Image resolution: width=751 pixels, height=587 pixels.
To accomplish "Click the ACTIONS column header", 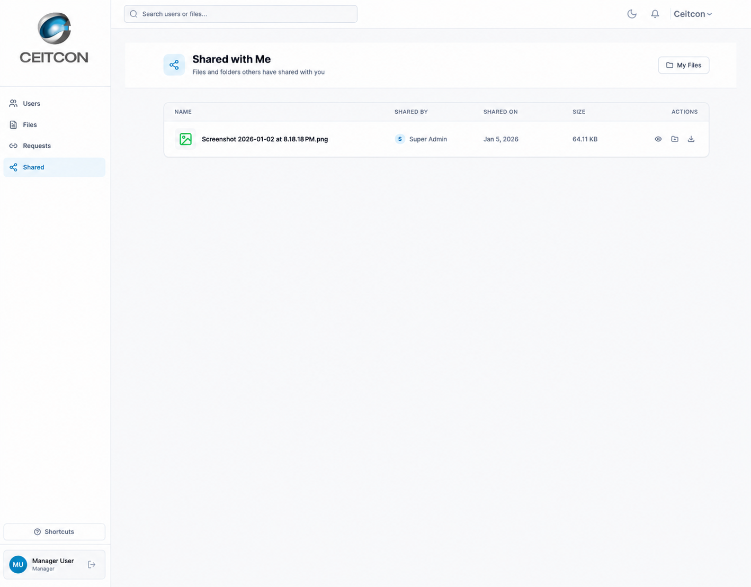I will point(684,112).
